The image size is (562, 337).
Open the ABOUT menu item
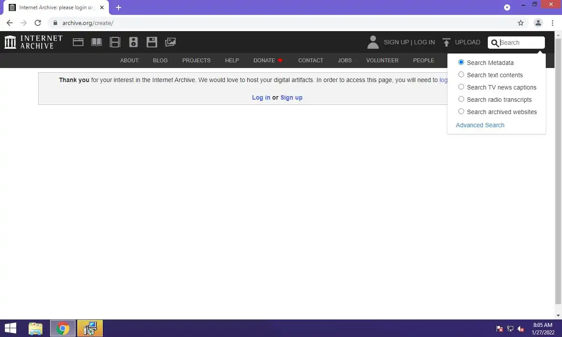[129, 61]
